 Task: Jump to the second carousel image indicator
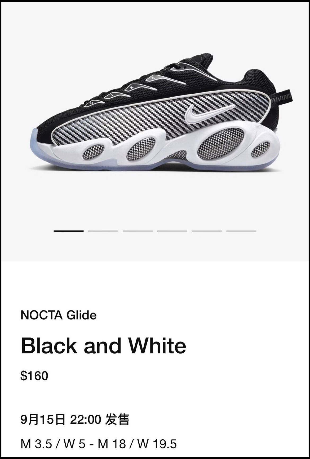(103, 231)
